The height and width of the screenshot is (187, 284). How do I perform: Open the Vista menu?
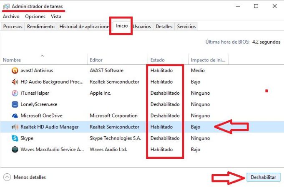coord(56,17)
